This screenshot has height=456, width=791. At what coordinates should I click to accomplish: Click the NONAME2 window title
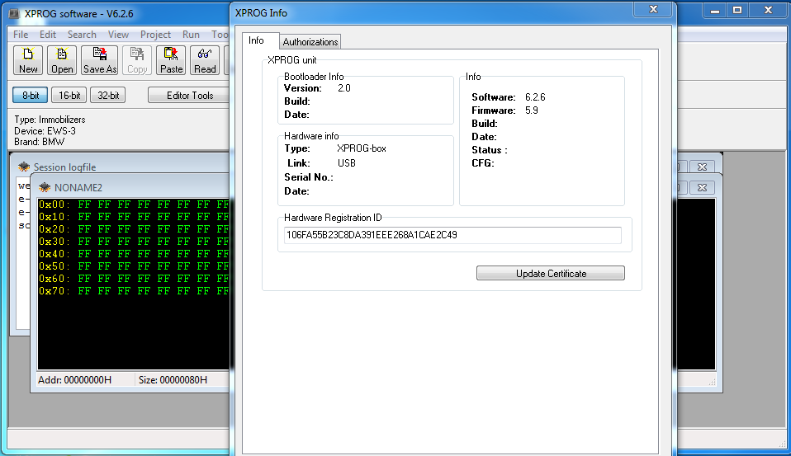pyautogui.click(x=78, y=187)
